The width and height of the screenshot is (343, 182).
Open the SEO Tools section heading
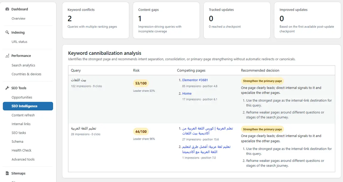[19, 88]
